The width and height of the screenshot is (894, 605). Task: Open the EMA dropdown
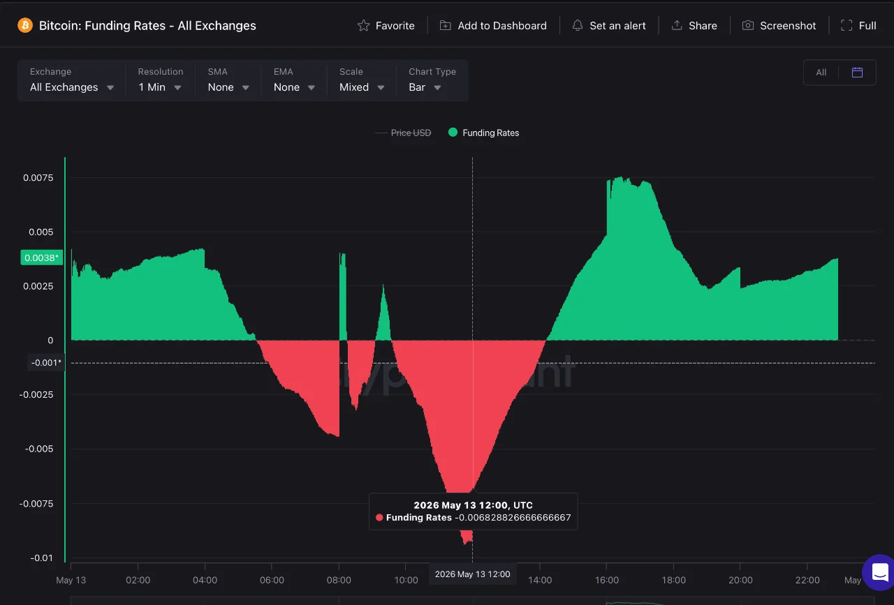(294, 80)
